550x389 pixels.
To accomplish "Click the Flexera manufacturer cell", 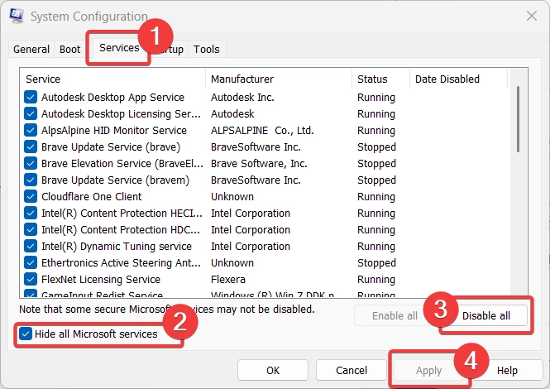I will tap(228, 280).
